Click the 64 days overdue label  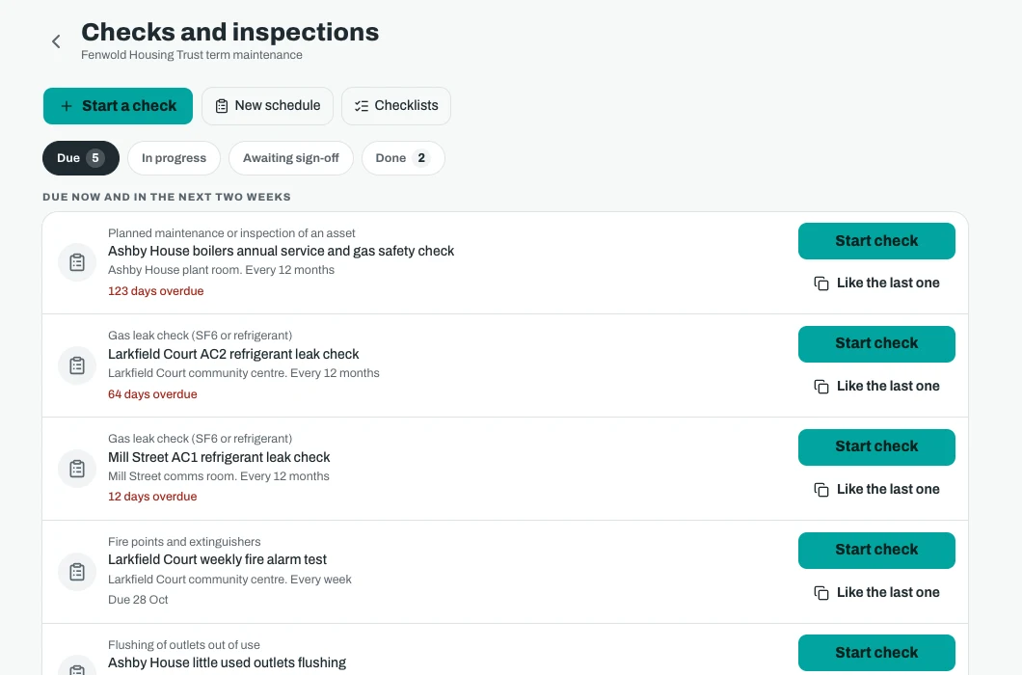pyautogui.click(x=152, y=394)
